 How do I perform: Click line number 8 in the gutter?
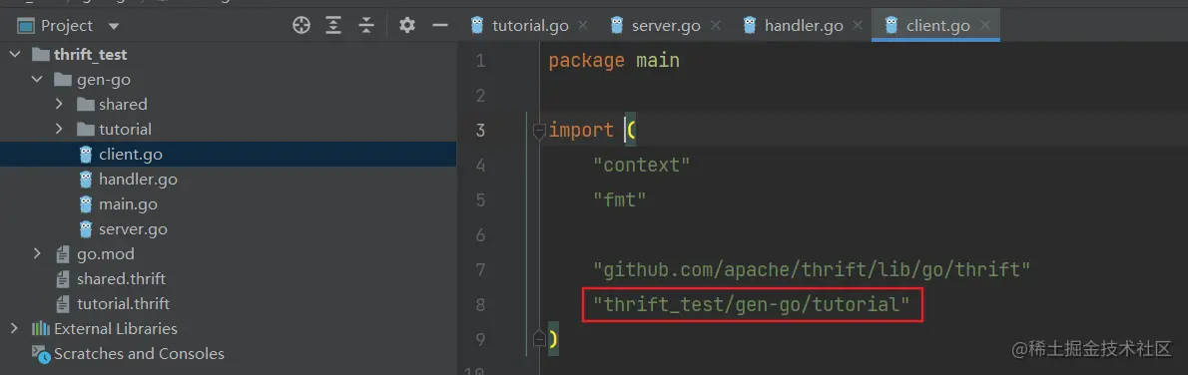[x=480, y=304]
